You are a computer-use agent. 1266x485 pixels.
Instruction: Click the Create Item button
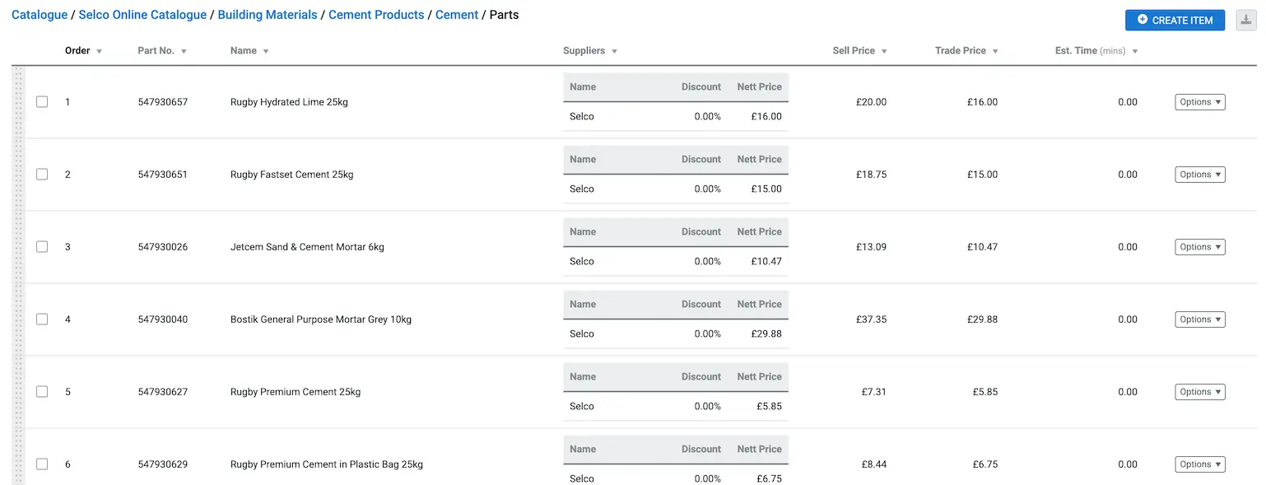[1175, 20]
